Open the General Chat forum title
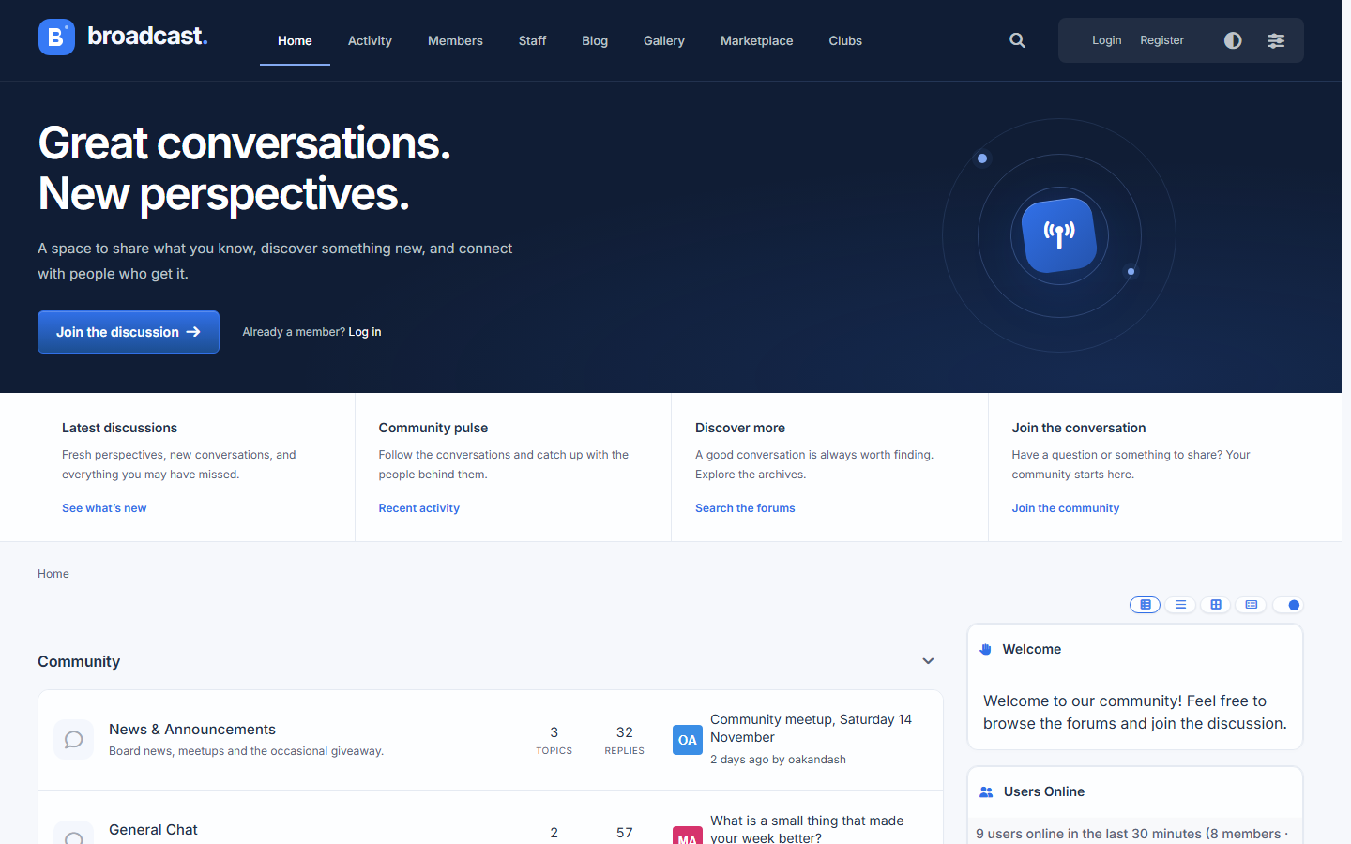Screen dimensions: 1351x844 click(153, 830)
